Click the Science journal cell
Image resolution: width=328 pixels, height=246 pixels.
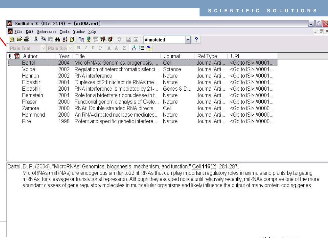[x=172, y=69]
